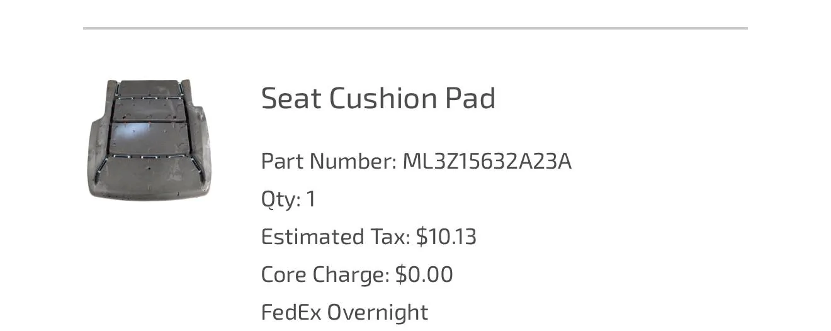Click the "Core Charge:" label
The image size is (831, 331).
pyautogui.click(x=325, y=275)
